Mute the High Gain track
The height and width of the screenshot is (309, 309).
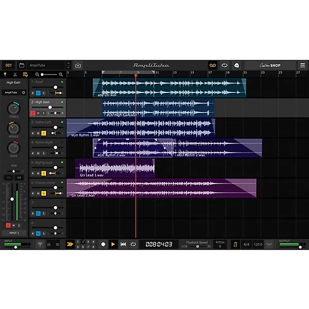tap(39, 113)
